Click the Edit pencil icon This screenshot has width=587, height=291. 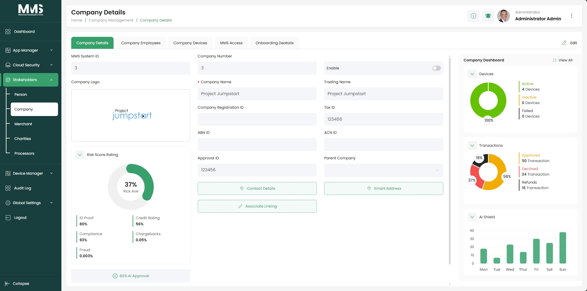tap(564, 43)
